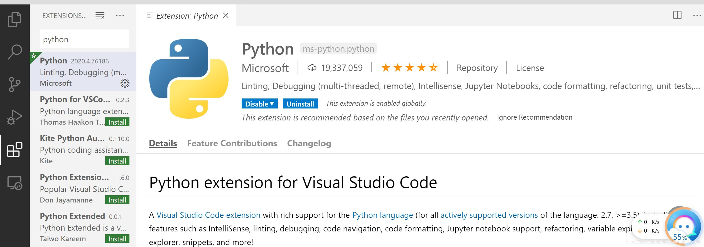This screenshot has height=247, width=704.
Task: Open Visual Studio Code extension link
Action: pos(208,215)
